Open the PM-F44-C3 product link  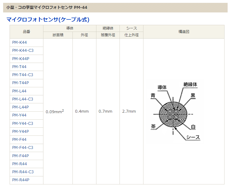23,148
